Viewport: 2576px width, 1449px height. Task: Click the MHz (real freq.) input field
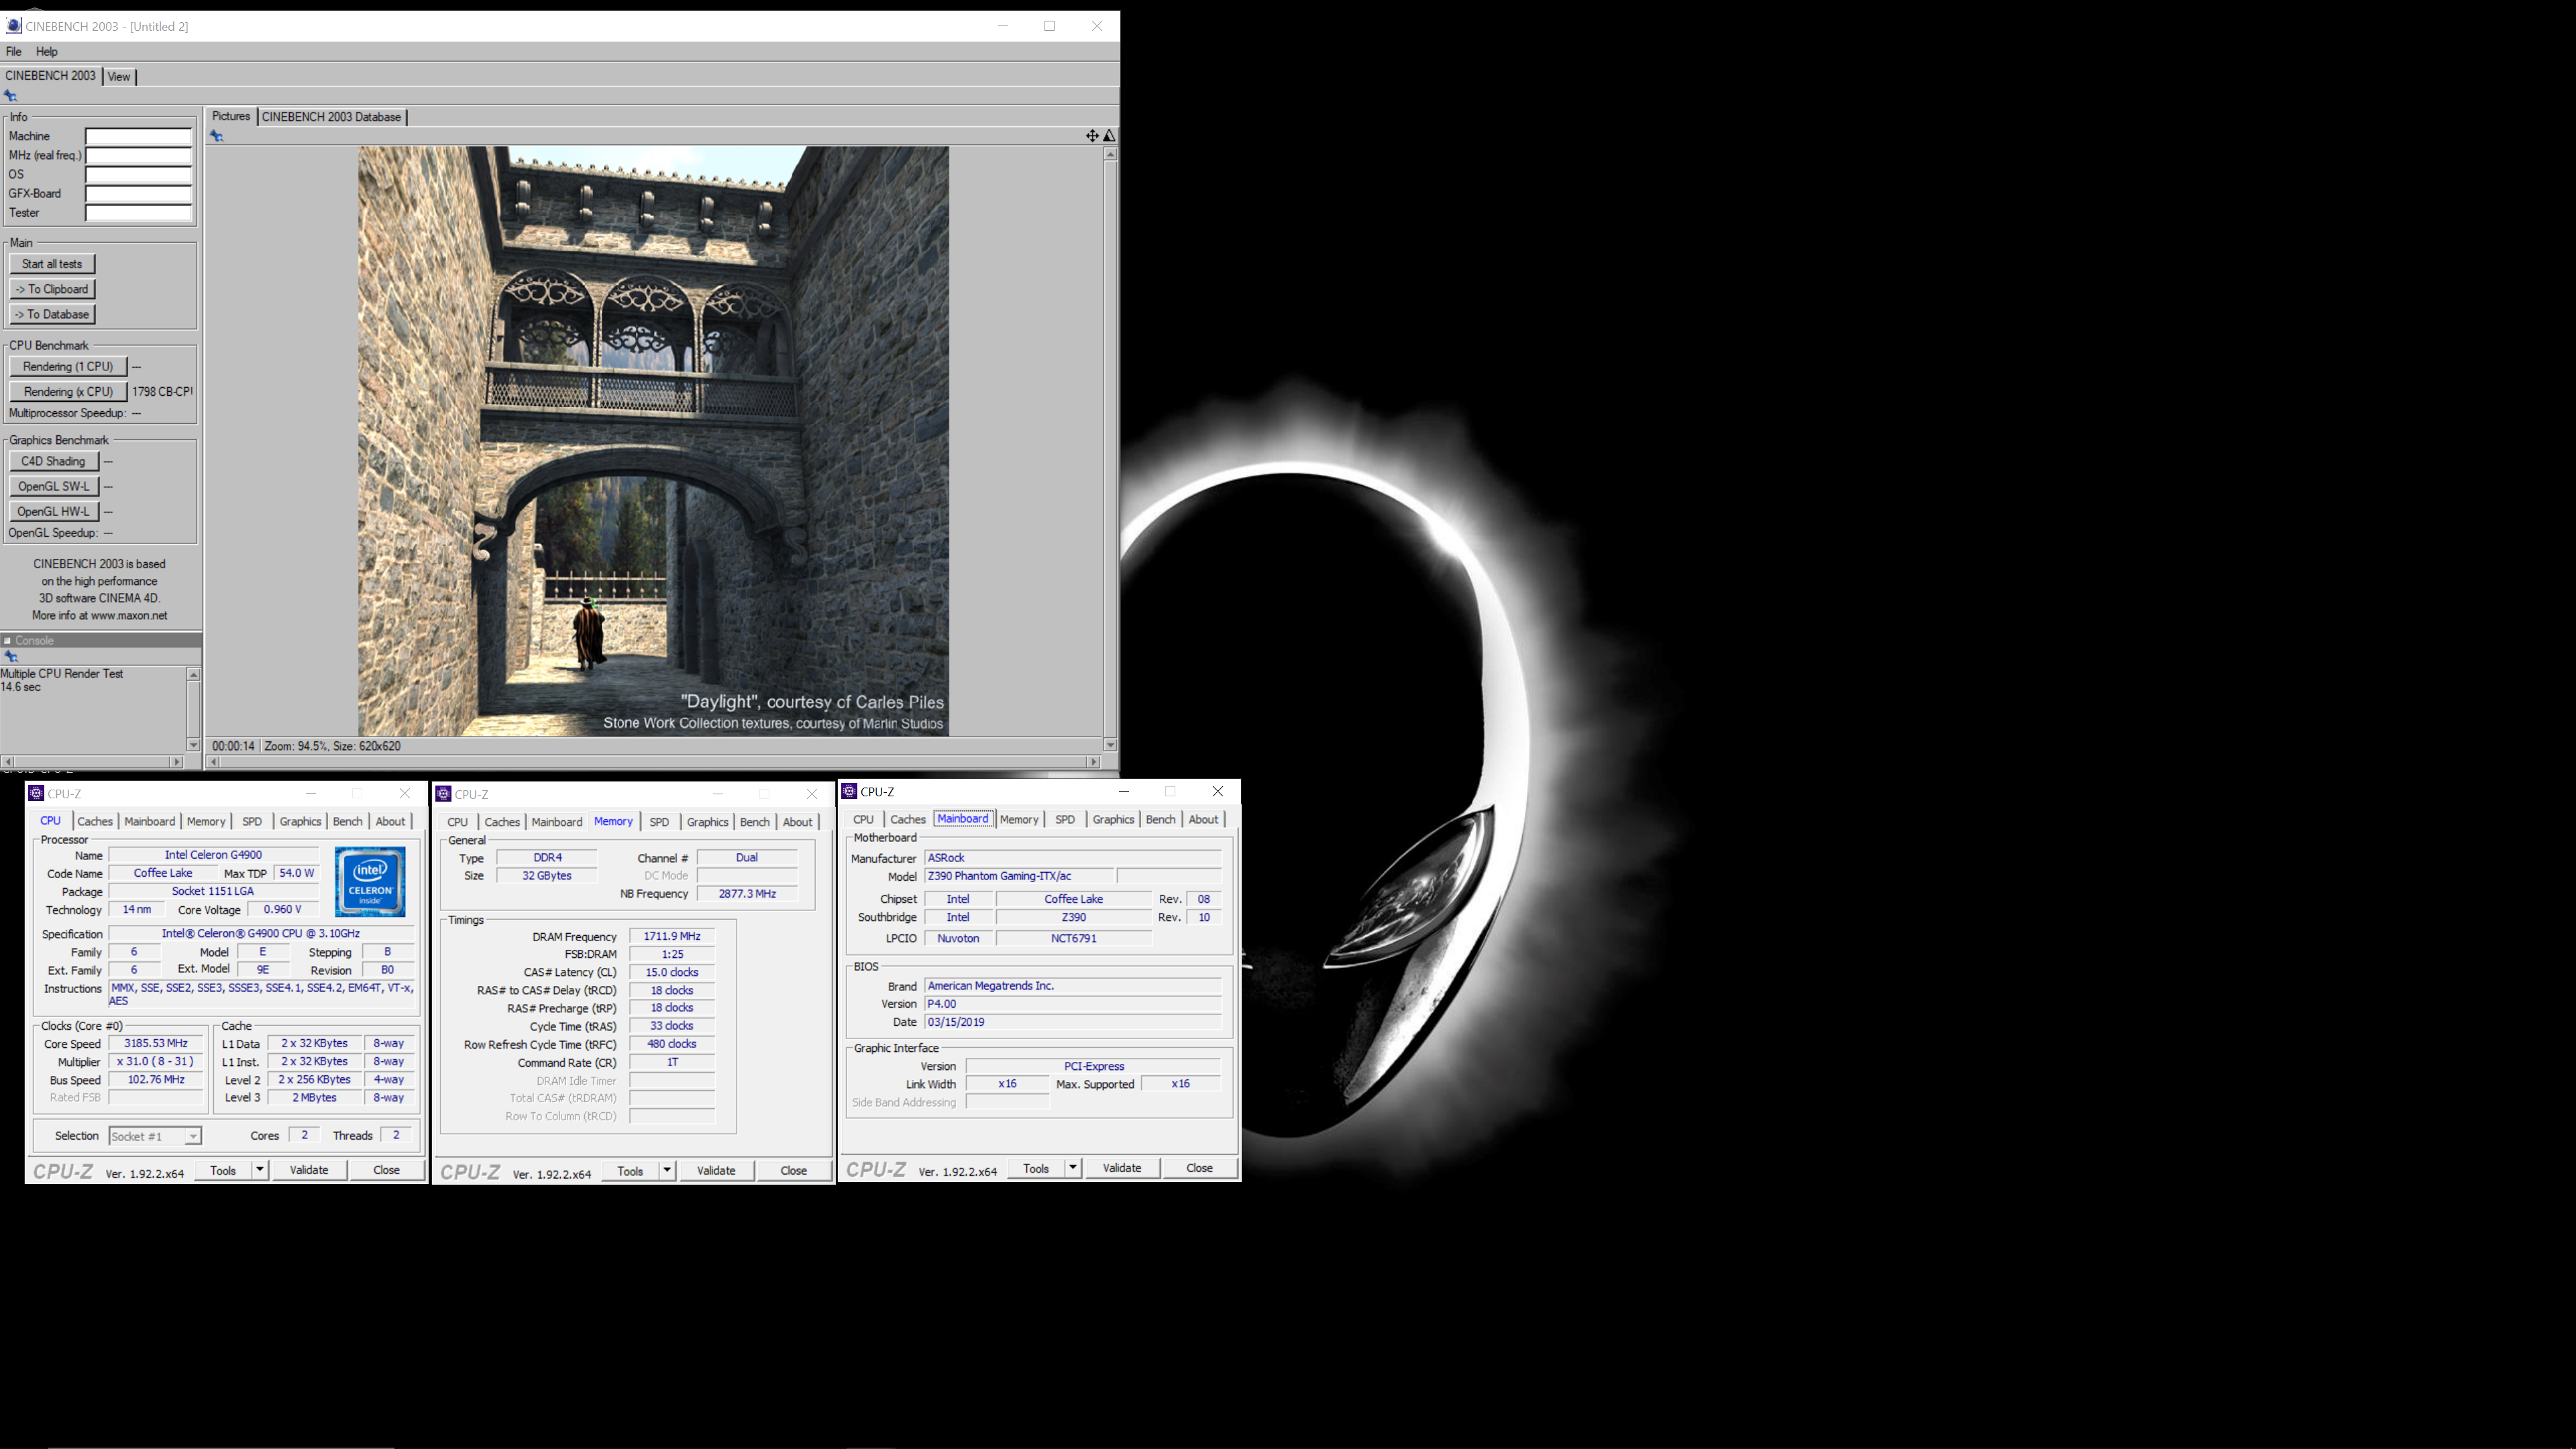click(138, 155)
